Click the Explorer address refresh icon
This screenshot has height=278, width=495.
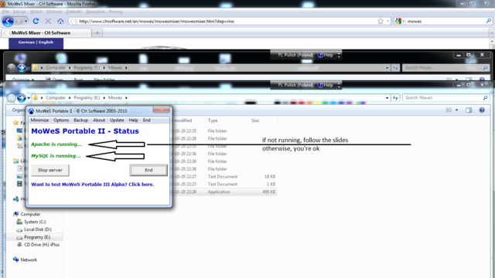pyautogui.click(x=395, y=98)
